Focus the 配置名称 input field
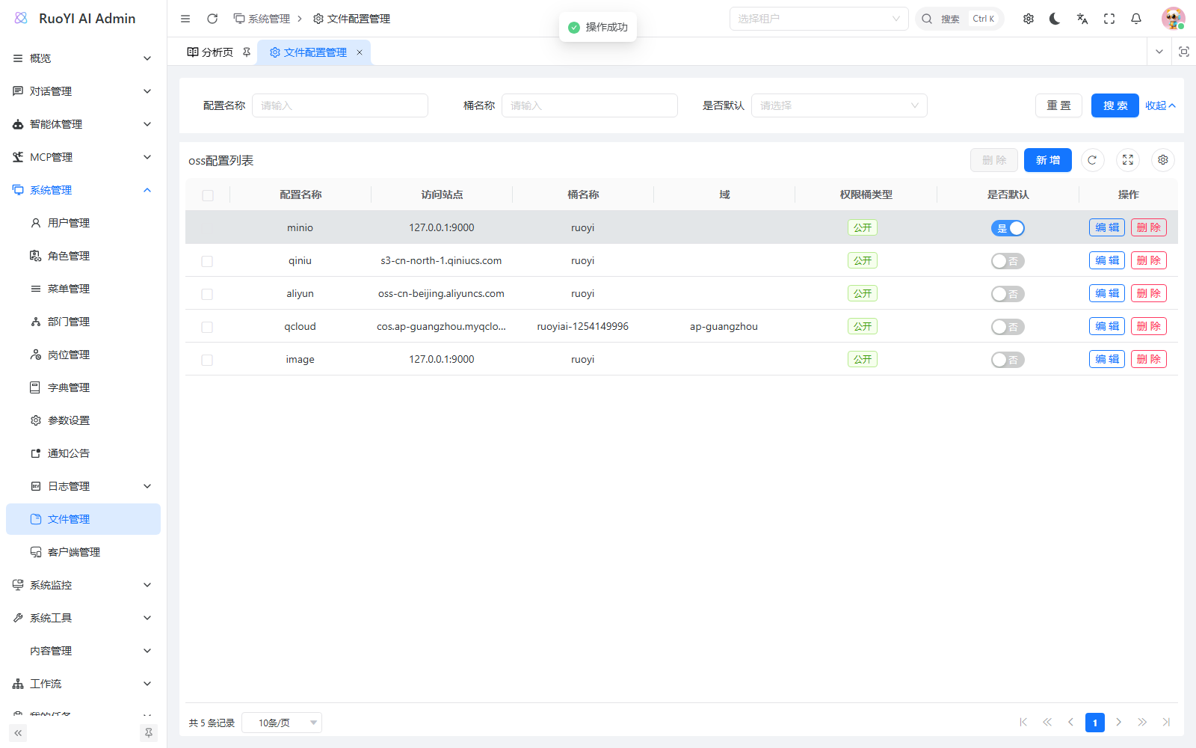The width and height of the screenshot is (1196, 748). tap(340, 105)
